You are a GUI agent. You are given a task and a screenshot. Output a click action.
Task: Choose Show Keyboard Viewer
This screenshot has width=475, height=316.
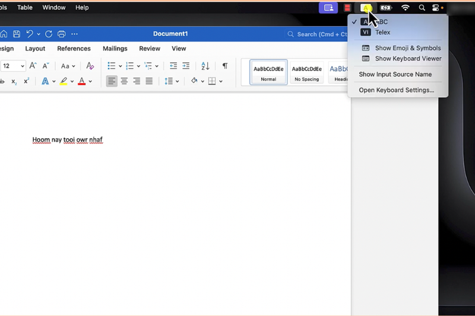tap(398, 59)
